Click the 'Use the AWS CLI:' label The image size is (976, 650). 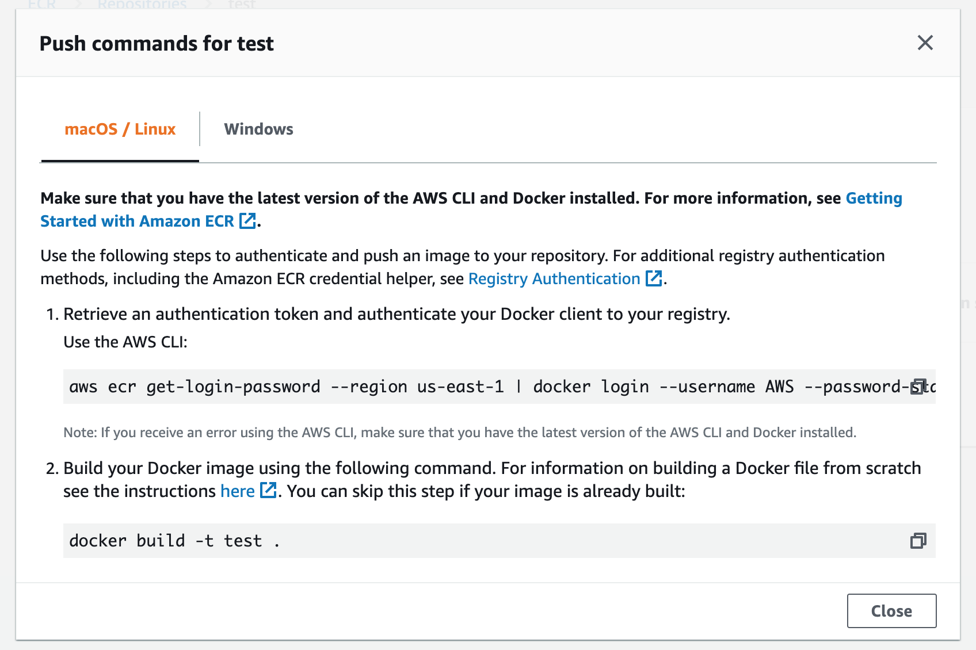125,342
